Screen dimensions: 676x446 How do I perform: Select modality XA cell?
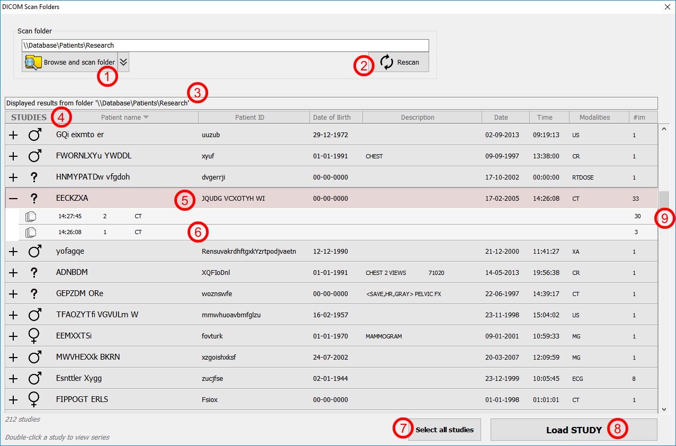(576, 252)
